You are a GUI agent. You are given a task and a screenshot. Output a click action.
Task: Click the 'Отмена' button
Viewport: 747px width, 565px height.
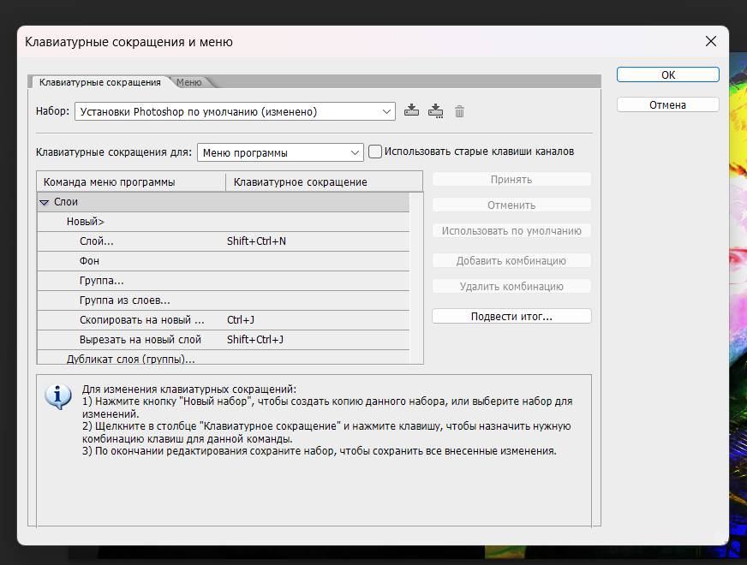[x=667, y=104]
